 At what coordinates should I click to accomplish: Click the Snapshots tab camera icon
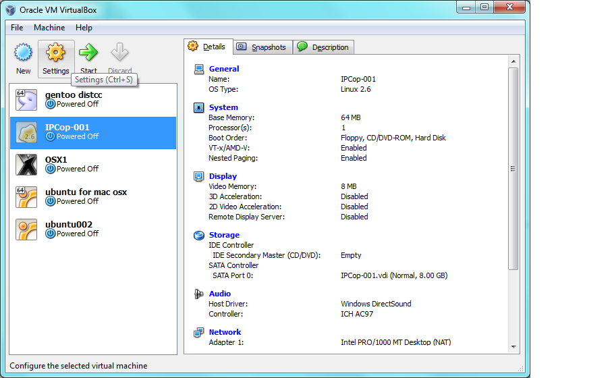(242, 47)
